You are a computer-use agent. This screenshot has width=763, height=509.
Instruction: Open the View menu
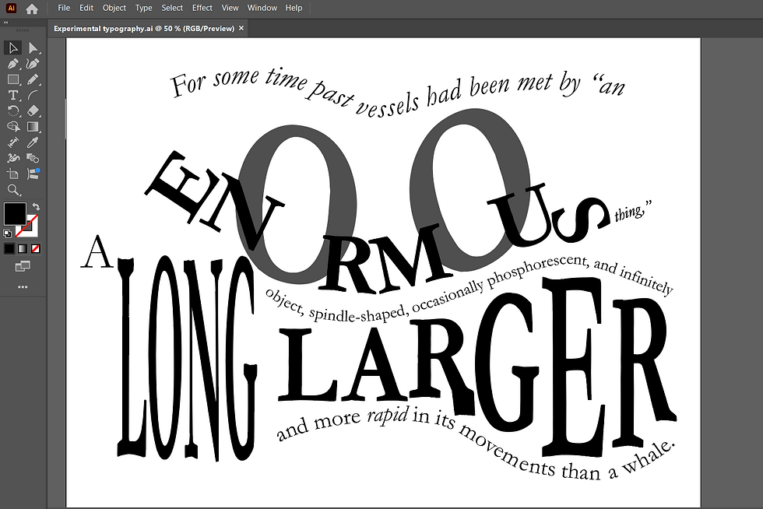tap(230, 8)
